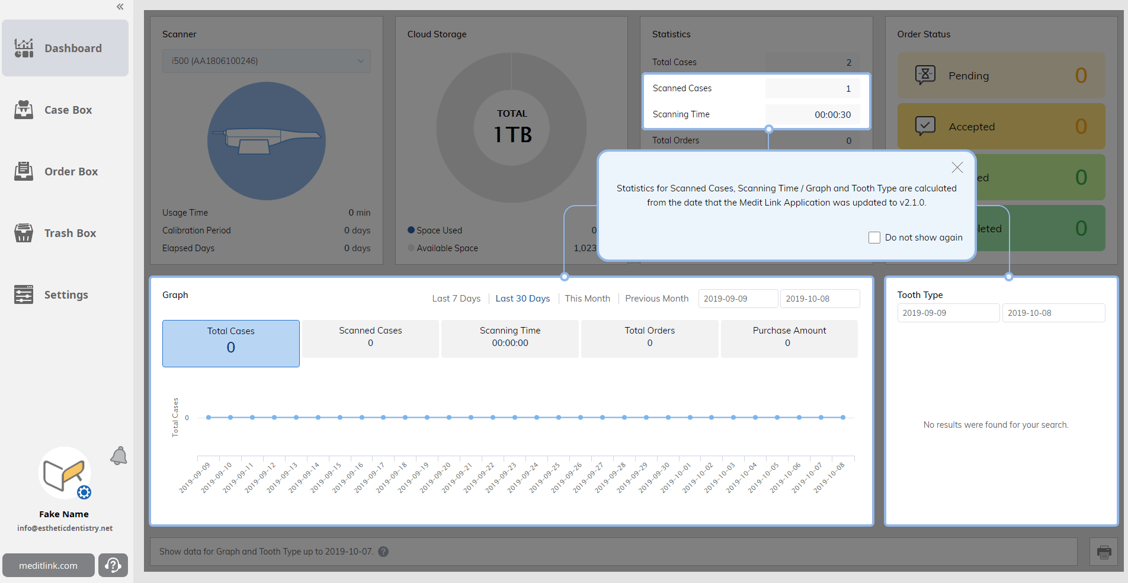Click the print icon button
Viewport: 1128px width, 583px height.
coord(1104,552)
